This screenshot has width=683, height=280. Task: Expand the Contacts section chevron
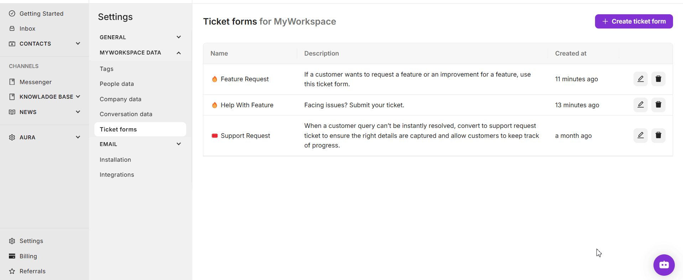(78, 43)
